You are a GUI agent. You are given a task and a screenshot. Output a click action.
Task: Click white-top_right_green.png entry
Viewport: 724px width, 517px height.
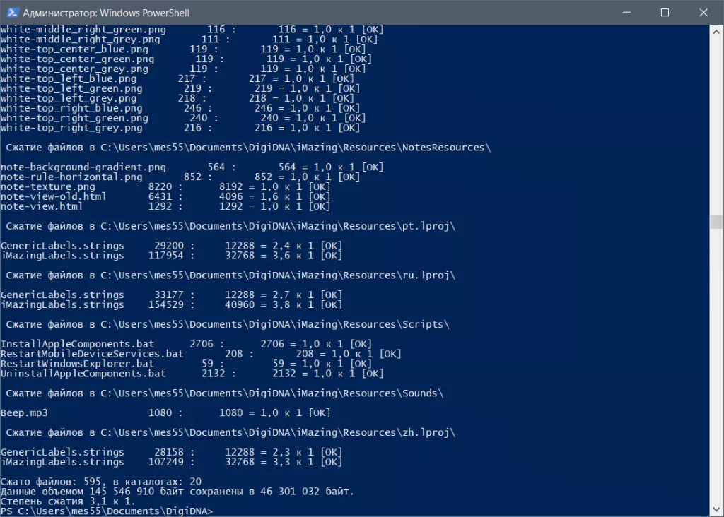tap(183, 118)
